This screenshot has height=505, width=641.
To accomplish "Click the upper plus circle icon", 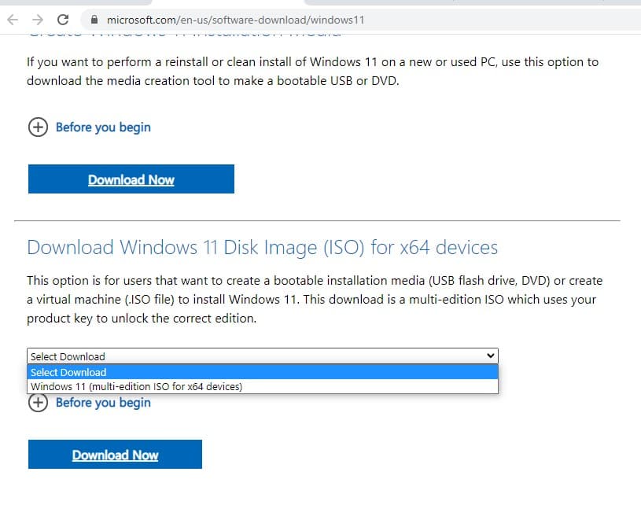I will click(38, 127).
